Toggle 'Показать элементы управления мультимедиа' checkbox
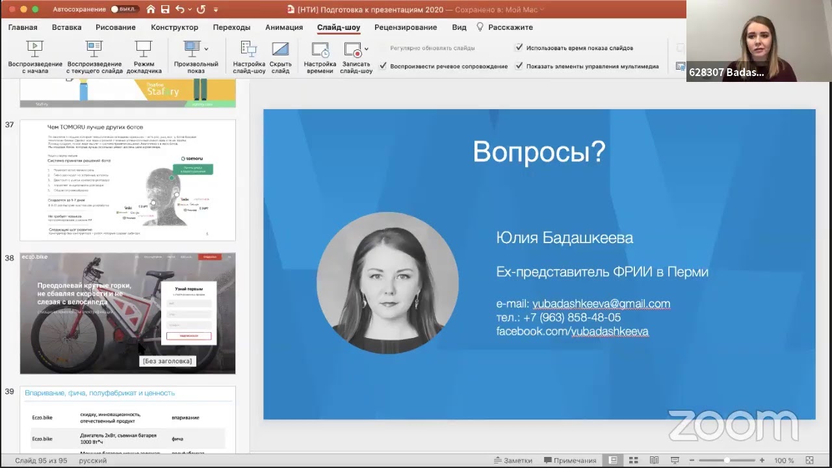Image resolution: width=832 pixels, height=468 pixels. tap(519, 66)
